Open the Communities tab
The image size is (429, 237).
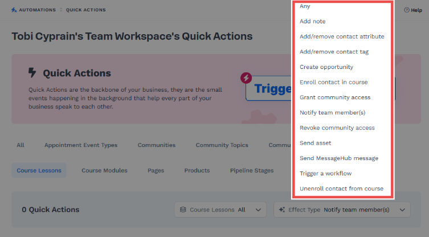(157, 145)
